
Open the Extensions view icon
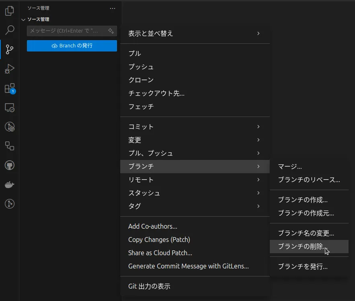coord(9,88)
